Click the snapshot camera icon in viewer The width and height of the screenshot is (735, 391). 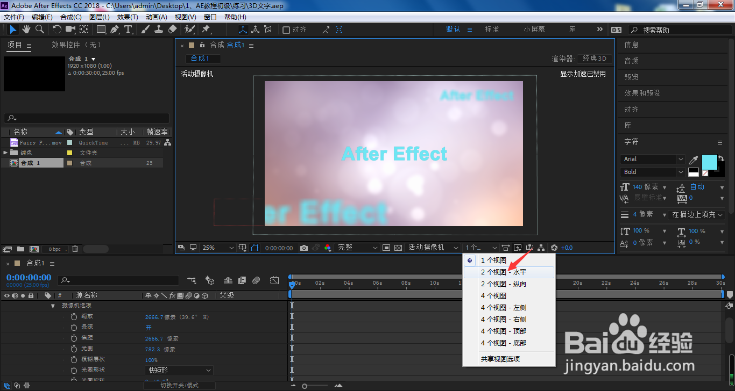[x=304, y=248]
